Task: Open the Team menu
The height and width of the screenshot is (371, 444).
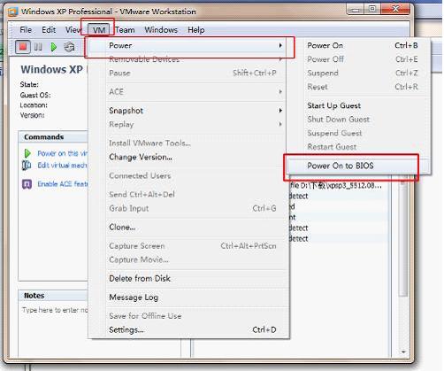Action: click(x=125, y=30)
